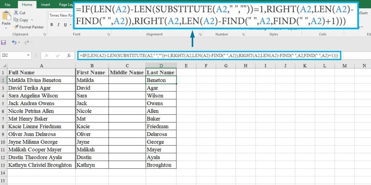Image resolution: width=371 pixels, height=185 pixels.
Task: Select the Full Name header cell
Action: click(x=41, y=72)
